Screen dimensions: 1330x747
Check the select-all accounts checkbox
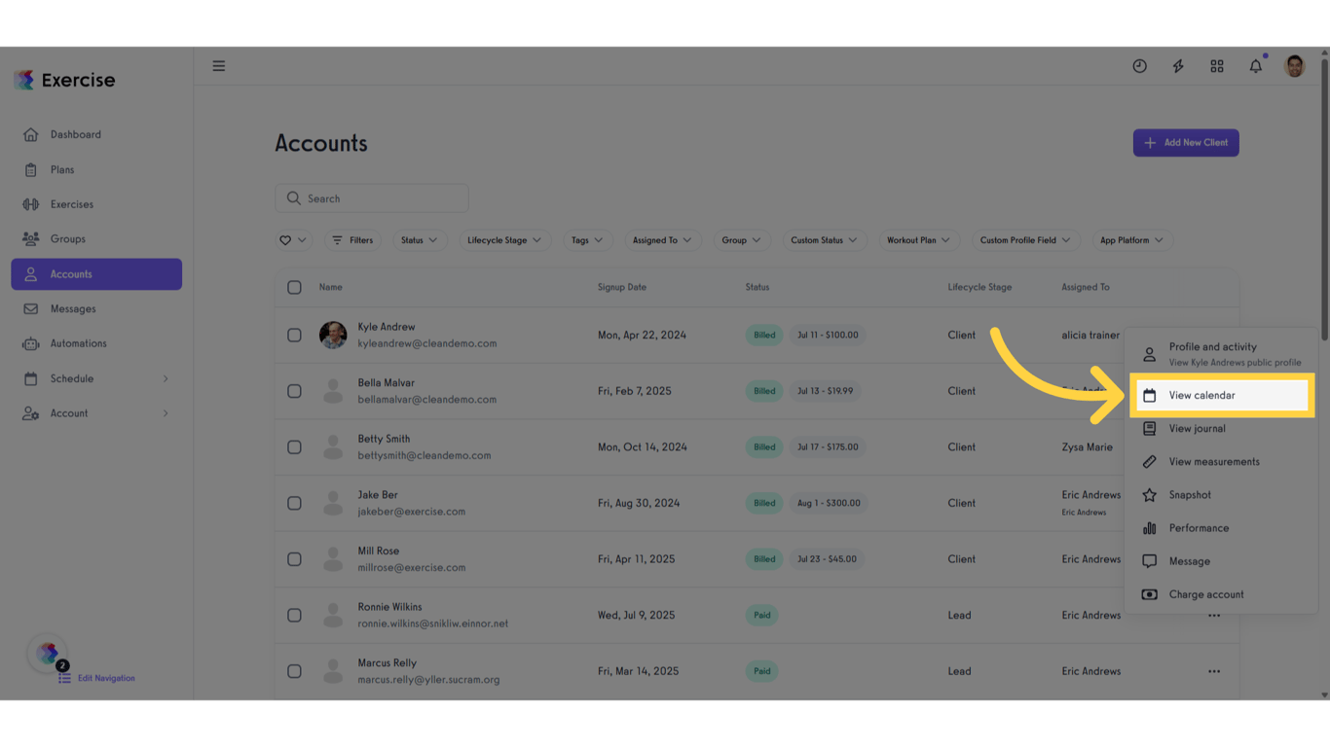(293, 287)
